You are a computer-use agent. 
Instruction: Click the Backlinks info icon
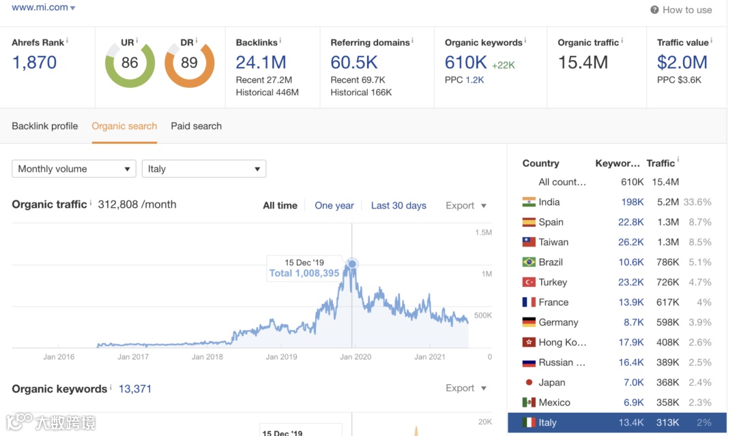click(x=280, y=41)
